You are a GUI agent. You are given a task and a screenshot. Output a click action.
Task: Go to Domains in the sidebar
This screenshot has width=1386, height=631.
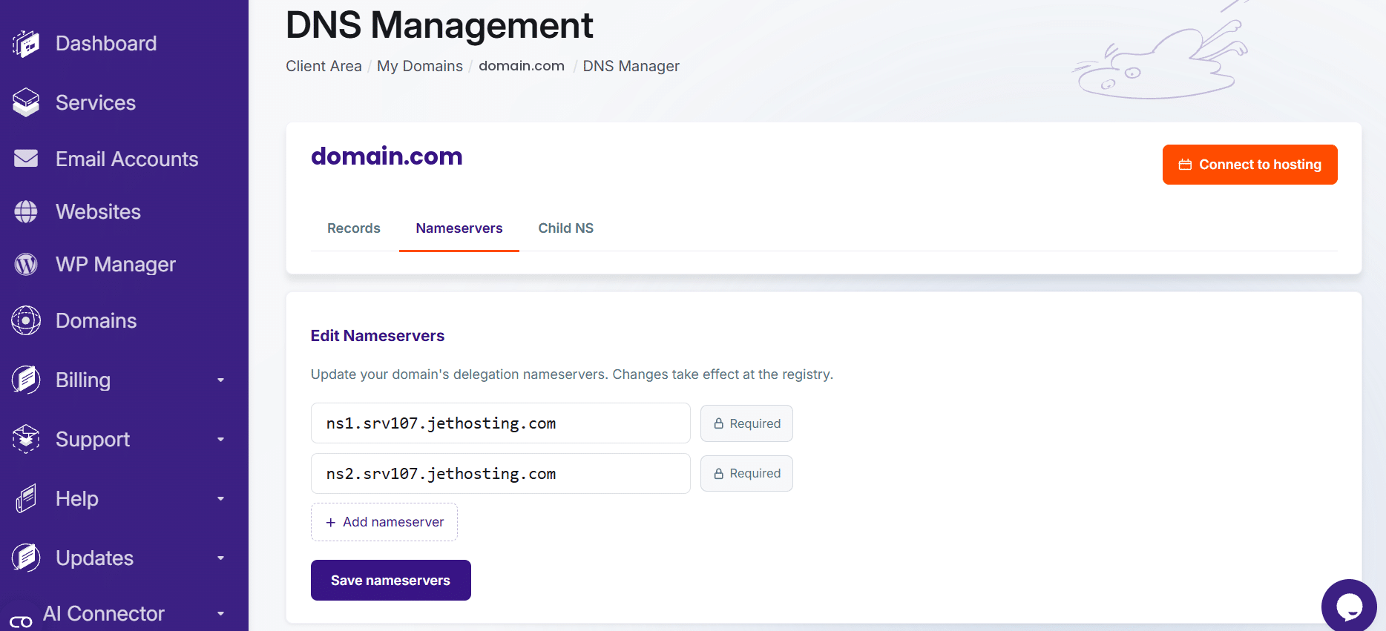point(96,320)
